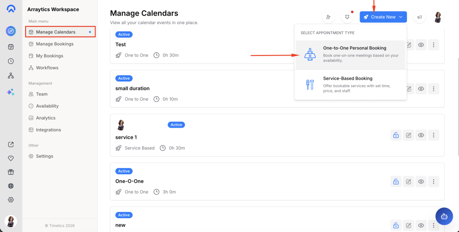Screen dimensions: 459x232
Task: Open the megaphone announcements icon
Action: click(x=420, y=17)
